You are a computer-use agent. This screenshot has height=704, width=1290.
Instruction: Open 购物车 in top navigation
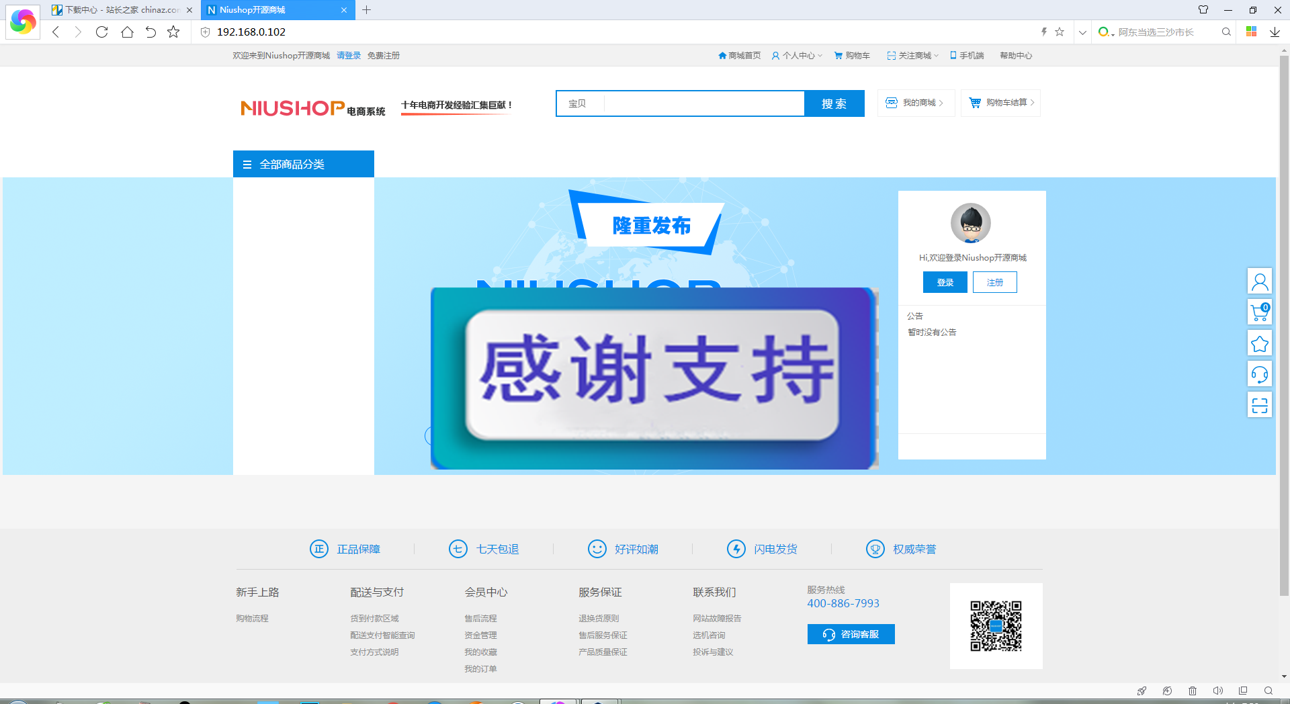coord(852,56)
